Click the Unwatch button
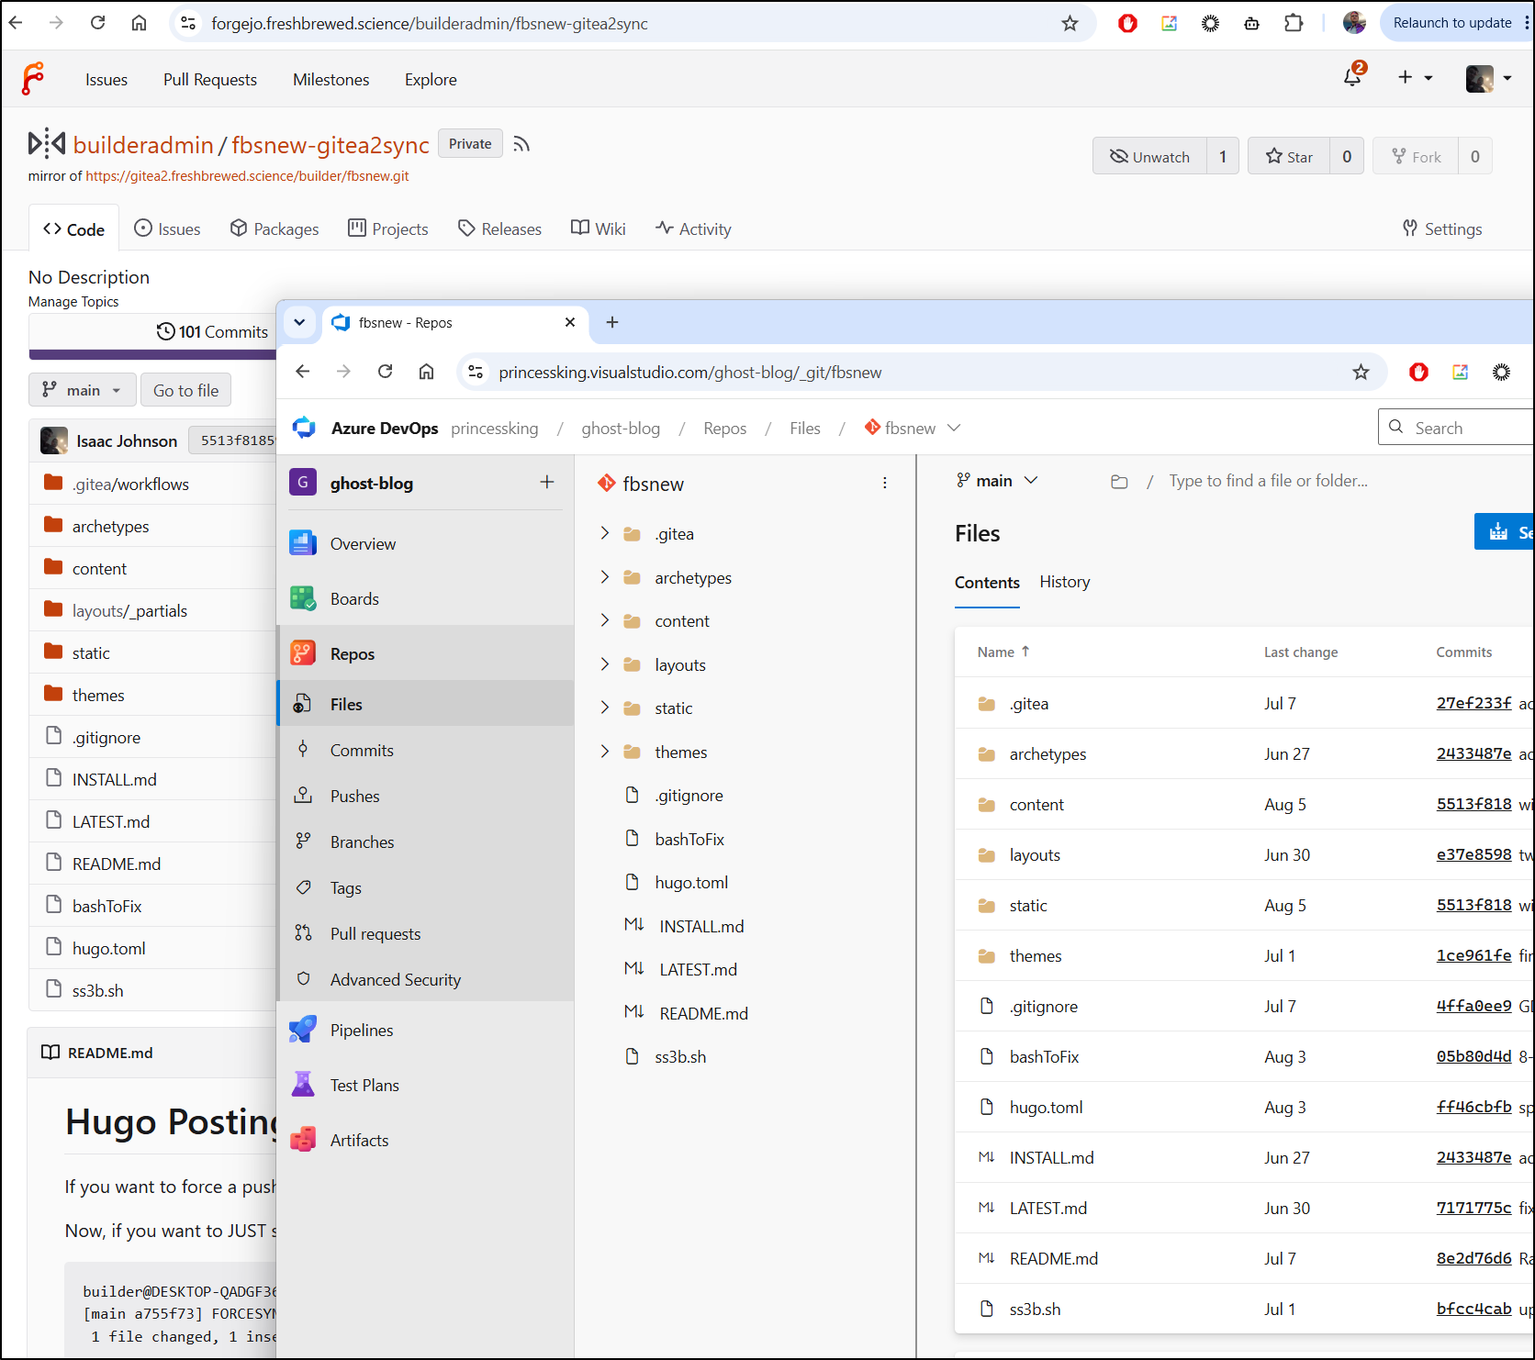Screen dimensions: 1535x1360 (x=1149, y=156)
